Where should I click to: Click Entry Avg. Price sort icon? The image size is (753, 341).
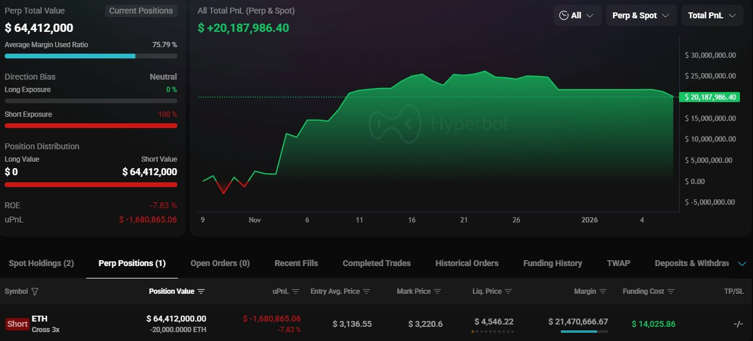pos(366,291)
